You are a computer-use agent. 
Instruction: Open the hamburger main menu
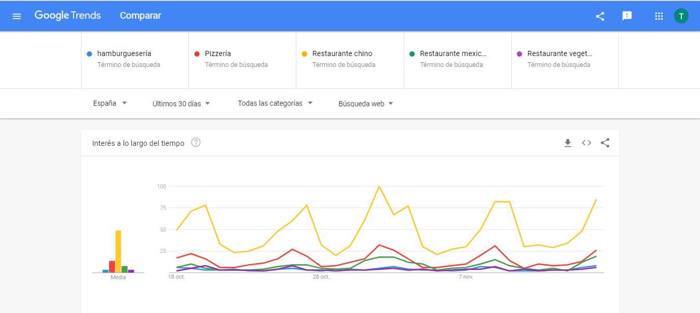[x=17, y=16]
